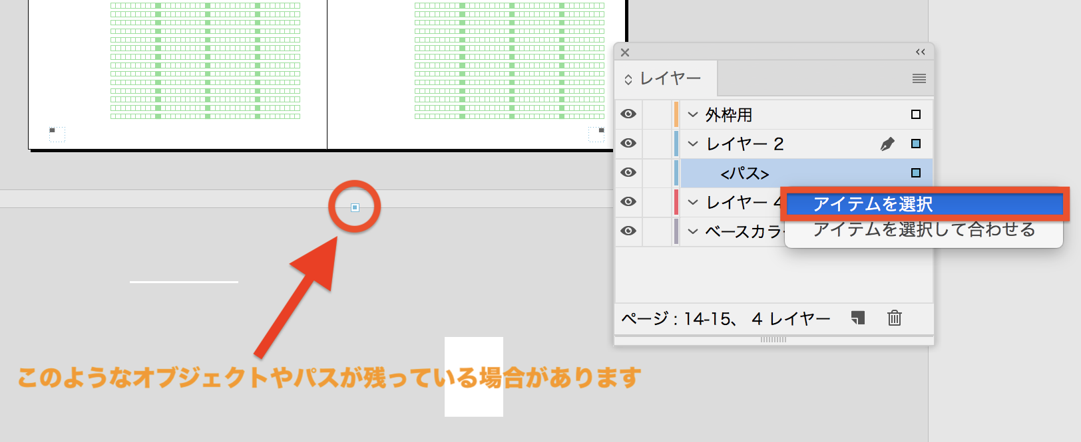
Task: Click the ページ: 14-15 status text
Action: 726,319
